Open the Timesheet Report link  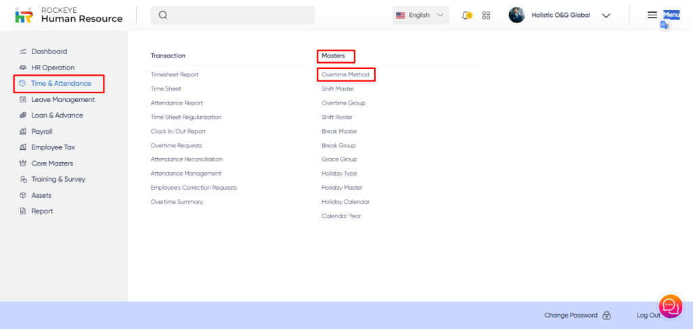pos(175,74)
